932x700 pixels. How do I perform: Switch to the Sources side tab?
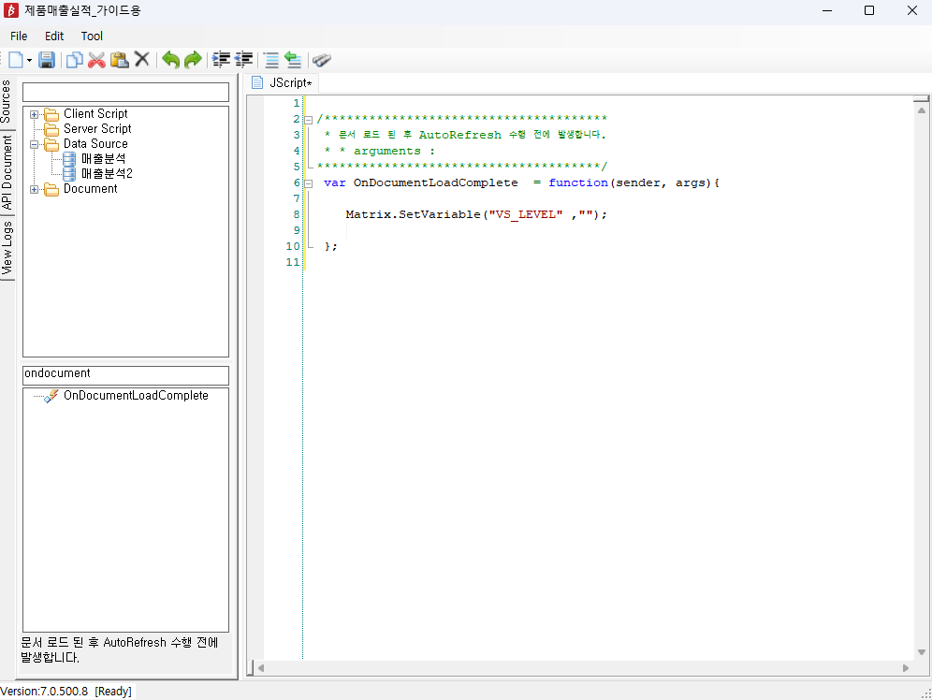(x=7, y=101)
